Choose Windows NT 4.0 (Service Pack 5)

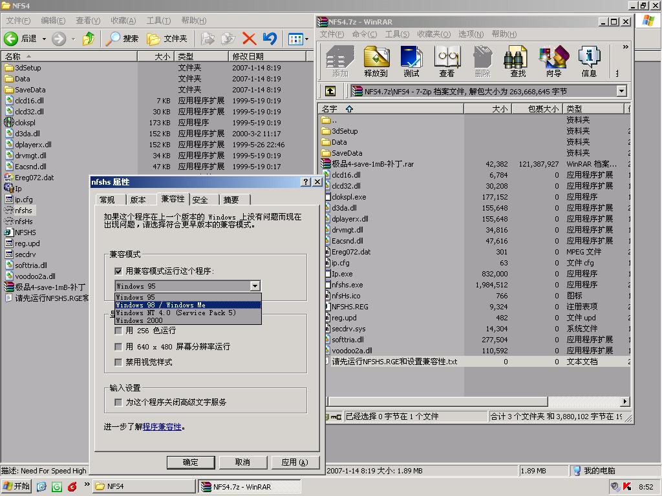click(188, 313)
